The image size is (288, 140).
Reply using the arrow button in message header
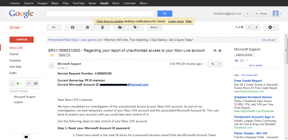point(213,64)
